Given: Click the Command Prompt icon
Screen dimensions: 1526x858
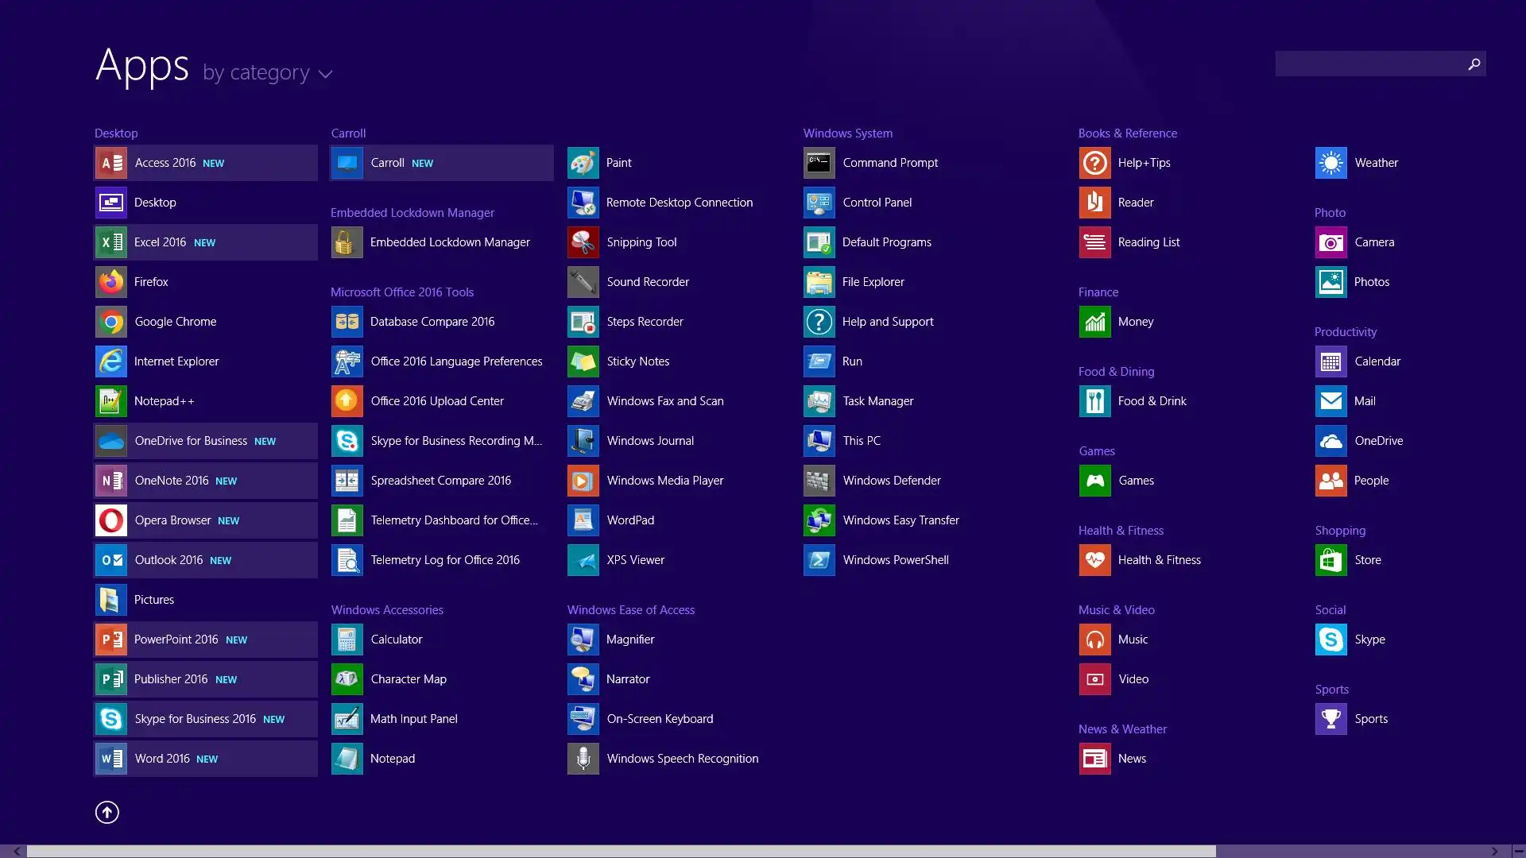Looking at the screenshot, I should click(819, 163).
